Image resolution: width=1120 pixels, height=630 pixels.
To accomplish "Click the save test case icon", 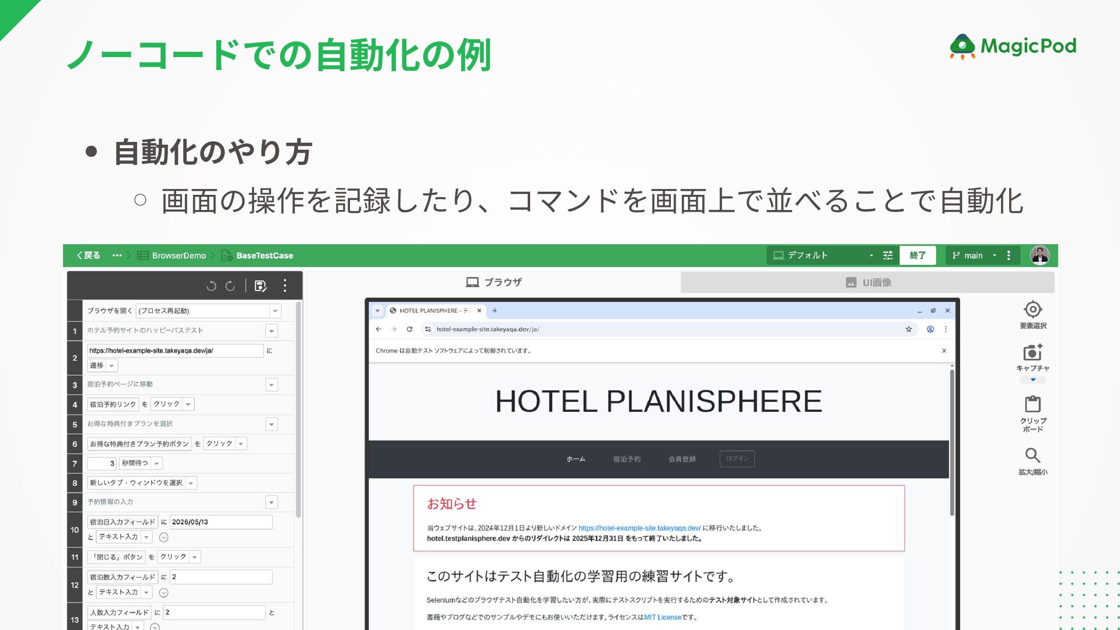I will (x=260, y=286).
